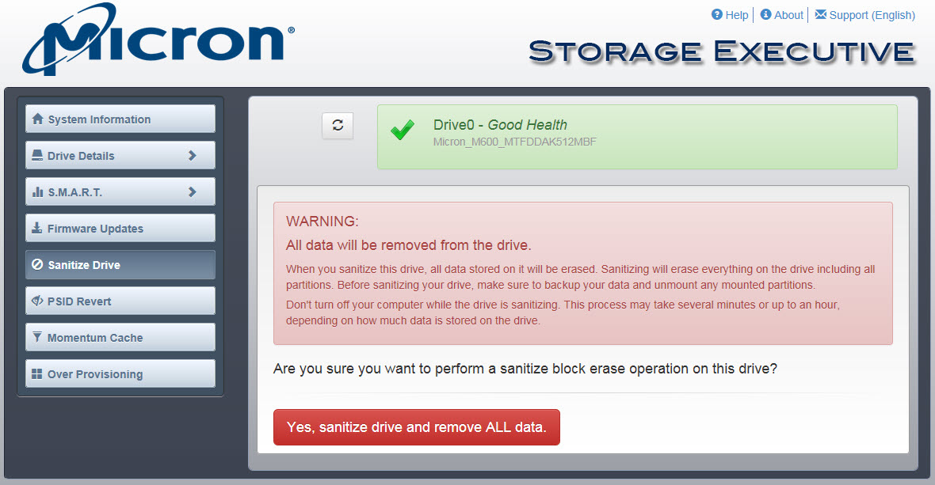This screenshot has width=935, height=485.
Task: Click the info icon next to About
Action: (765, 14)
